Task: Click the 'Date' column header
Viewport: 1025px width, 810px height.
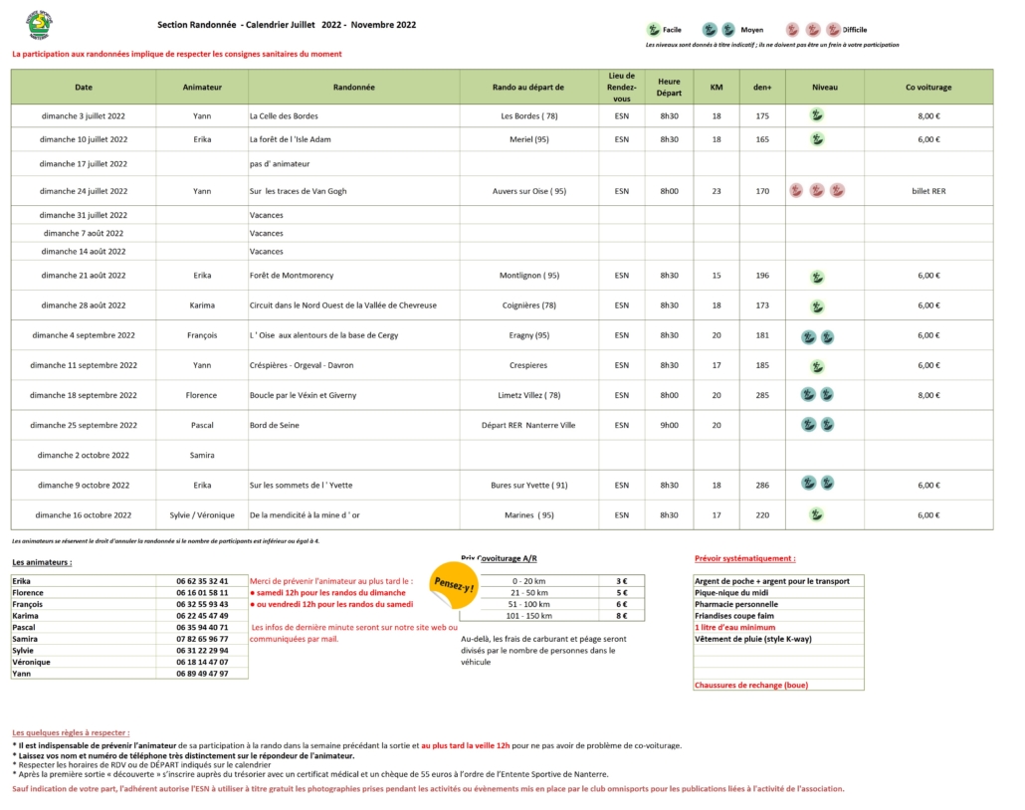Action: (x=84, y=87)
